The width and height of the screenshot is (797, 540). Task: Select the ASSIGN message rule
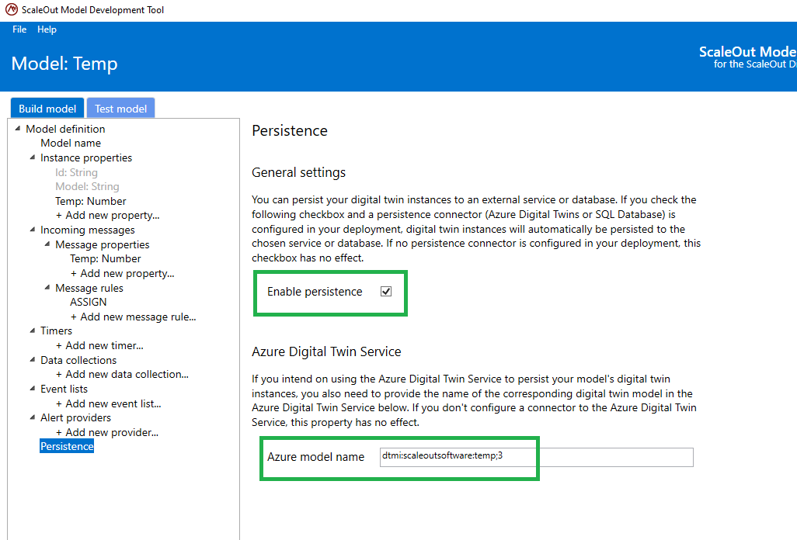88,302
